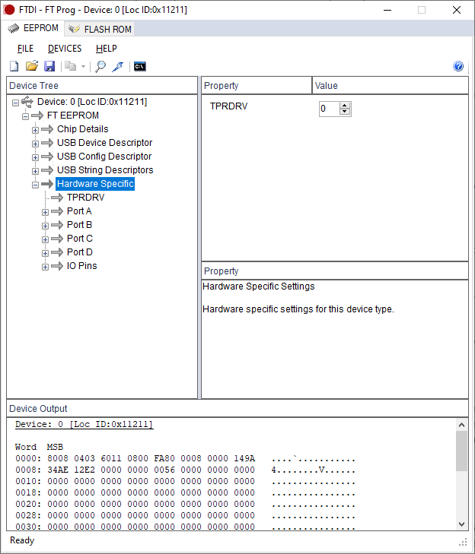The image size is (475, 554).
Task: Select USB String Descriptors tree item
Action: tap(104, 170)
